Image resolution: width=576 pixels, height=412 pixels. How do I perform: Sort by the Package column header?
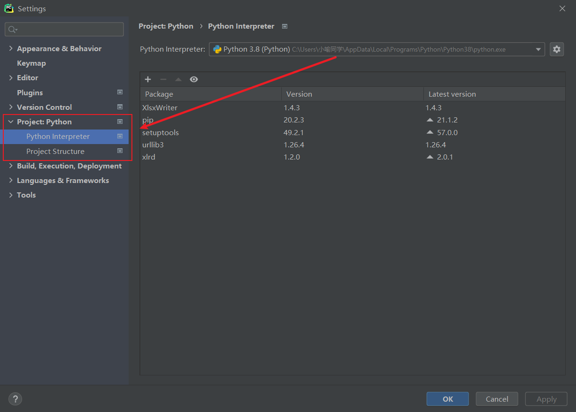tap(210, 94)
